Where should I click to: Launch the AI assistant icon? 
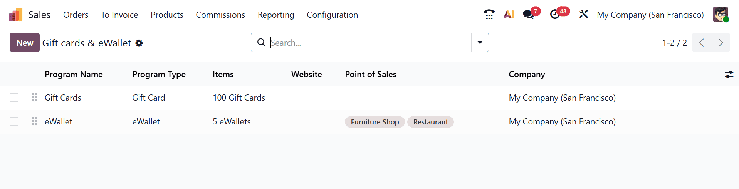(509, 15)
